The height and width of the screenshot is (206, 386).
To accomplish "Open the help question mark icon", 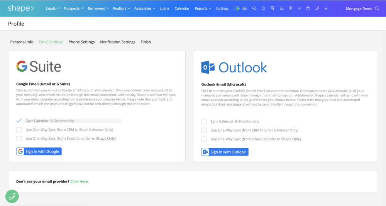I will click(308, 8).
